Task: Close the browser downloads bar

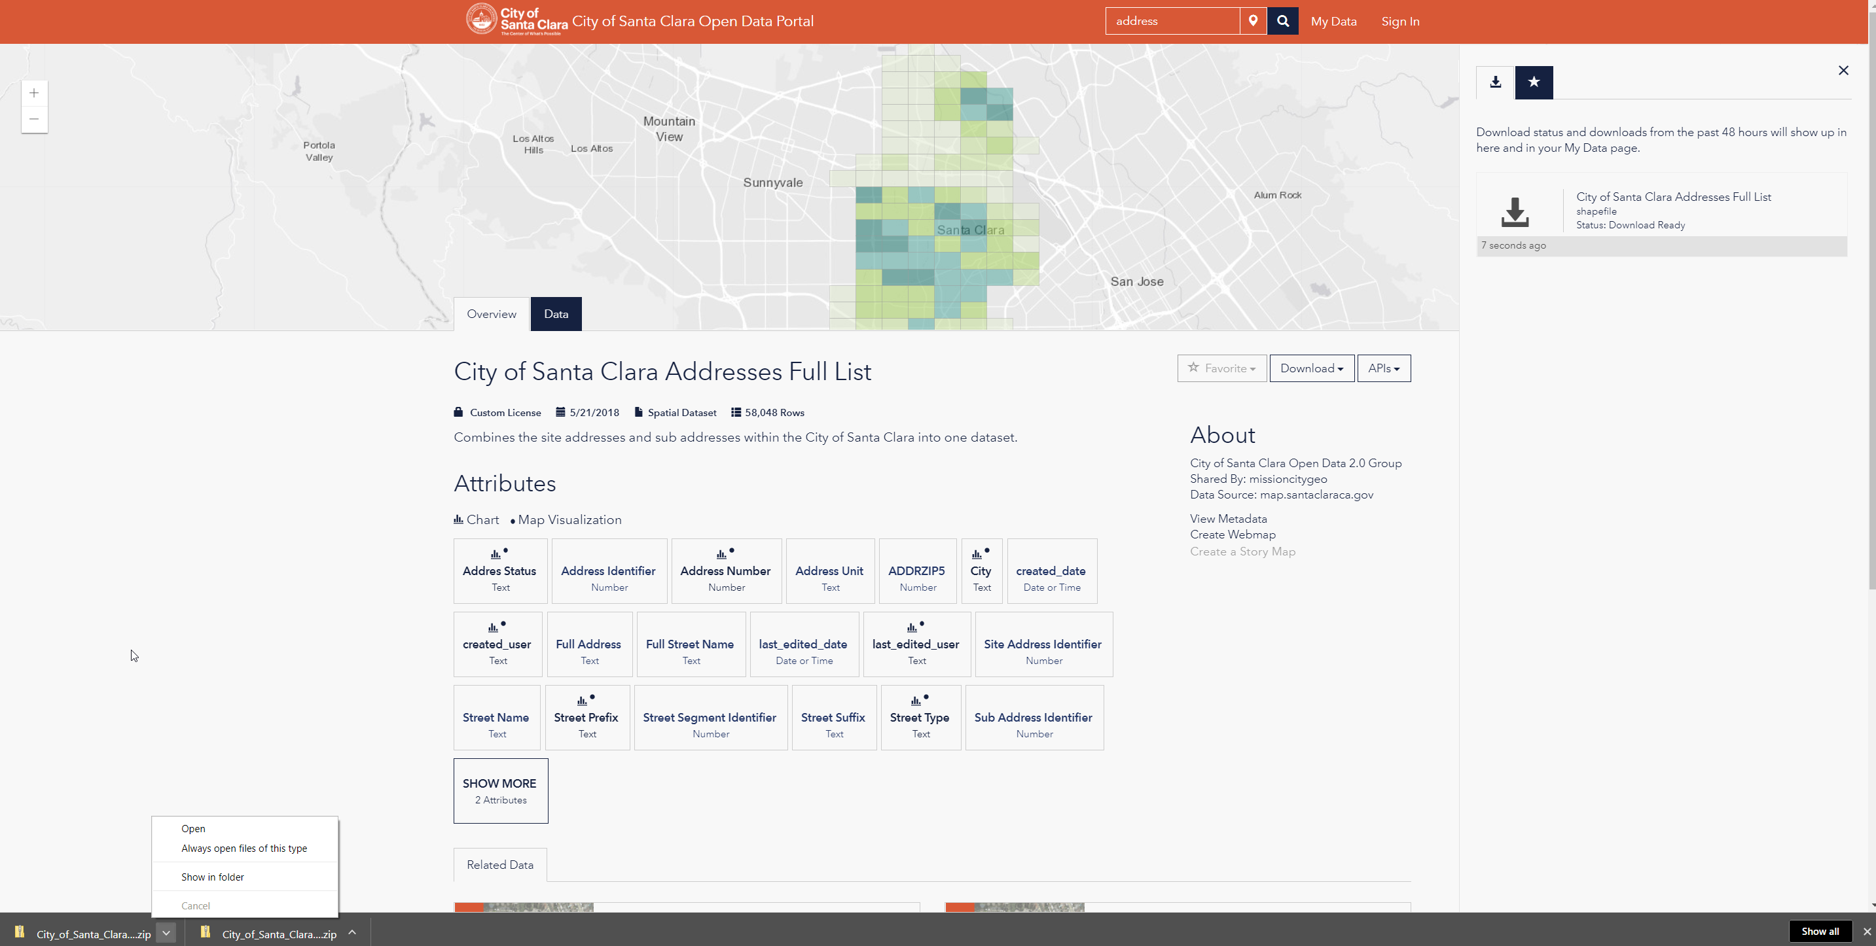Action: pyautogui.click(x=1867, y=932)
